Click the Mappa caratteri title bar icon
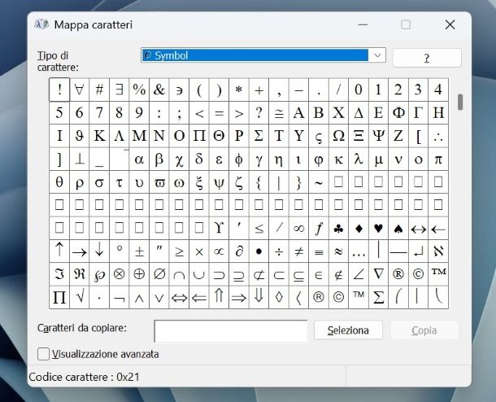Screen dimensions: 496x402 coord(41,24)
